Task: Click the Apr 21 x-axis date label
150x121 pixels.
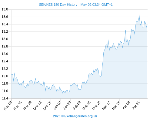Action: click(136, 105)
